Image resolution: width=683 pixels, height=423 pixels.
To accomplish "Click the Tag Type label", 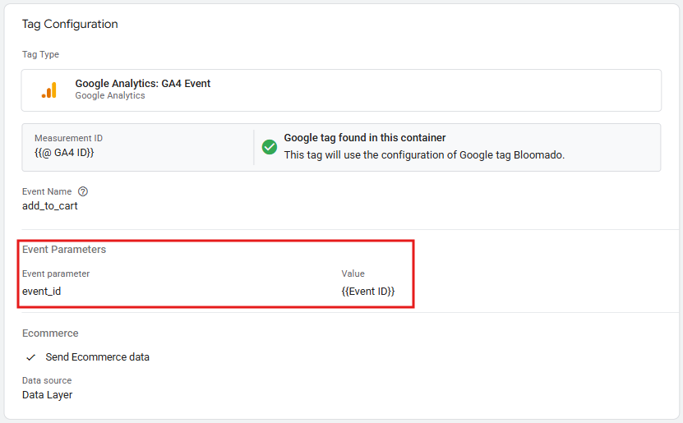I will pos(40,54).
